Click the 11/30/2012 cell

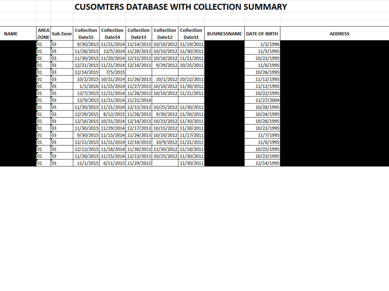[x=165, y=149]
